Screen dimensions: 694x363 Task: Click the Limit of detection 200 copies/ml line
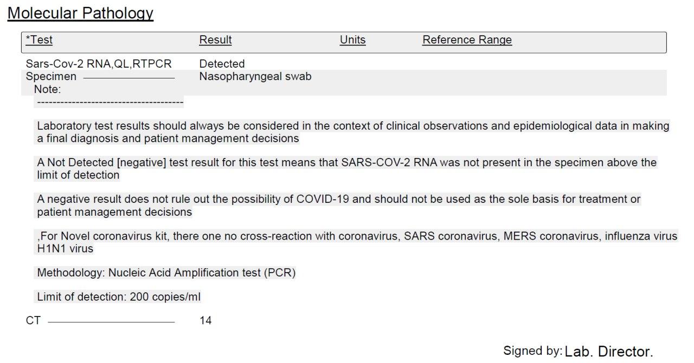pos(119,297)
